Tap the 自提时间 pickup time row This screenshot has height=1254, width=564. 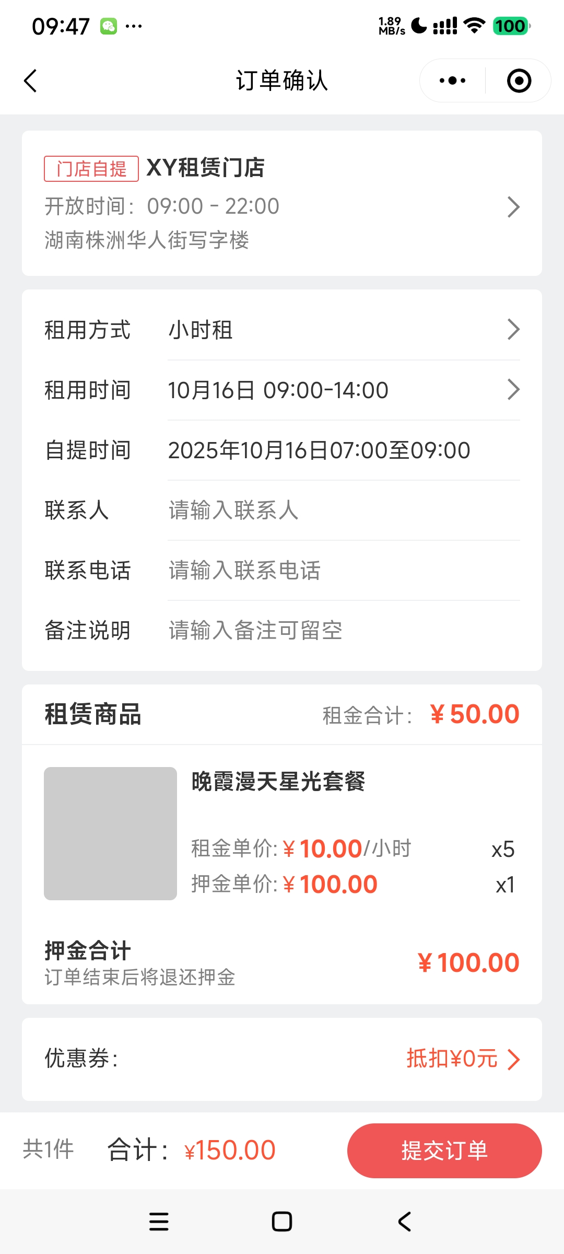319,450
